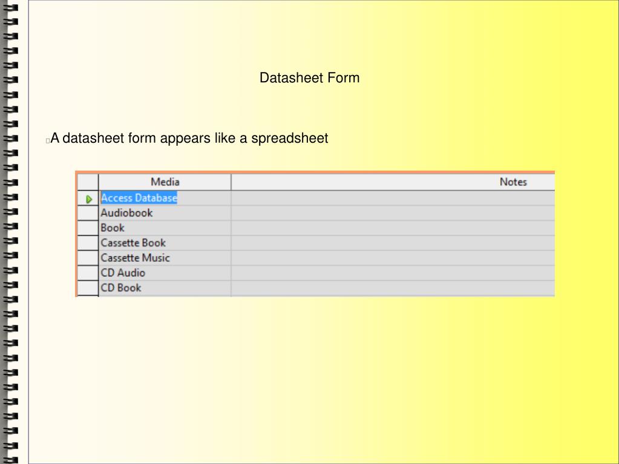Screen dimensions: 619x464
Task: Click the 'CD Book' cell
Action: [x=165, y=288]
